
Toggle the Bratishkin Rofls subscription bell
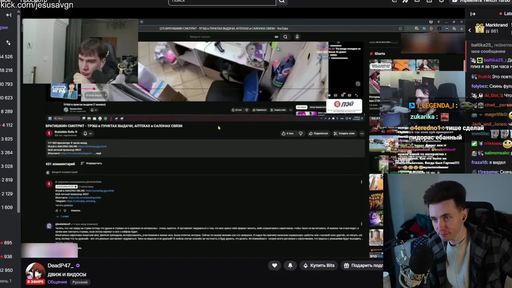point(85,134)
